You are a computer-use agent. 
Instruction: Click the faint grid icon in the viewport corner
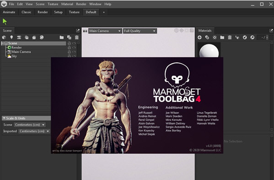[x=192, y=31]
